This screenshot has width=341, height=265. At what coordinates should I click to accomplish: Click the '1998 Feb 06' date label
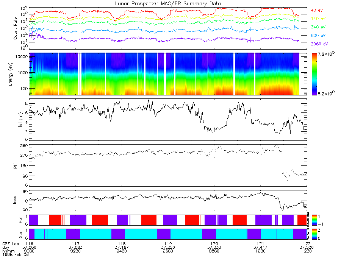[x=15, y=254]
